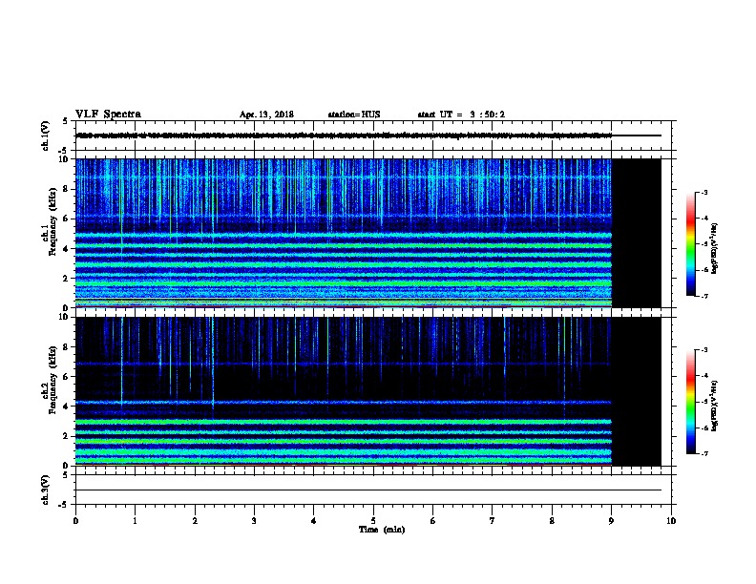Click the ch.2 "Frequency (kHz)" axis label

[52, 380]
